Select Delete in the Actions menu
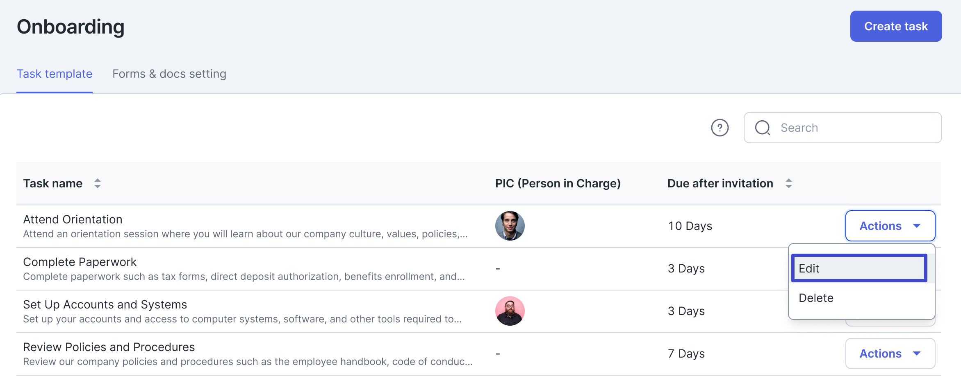961x376 pixels. (x=816, y=298)
